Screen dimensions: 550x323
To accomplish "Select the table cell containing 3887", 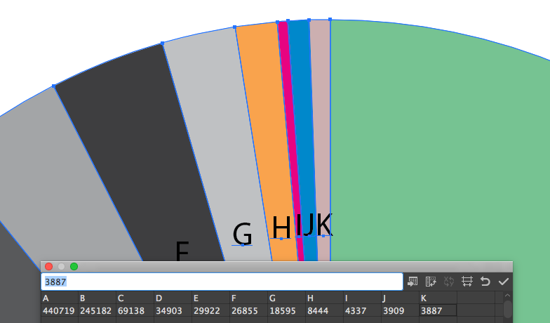I will (438, 310).
